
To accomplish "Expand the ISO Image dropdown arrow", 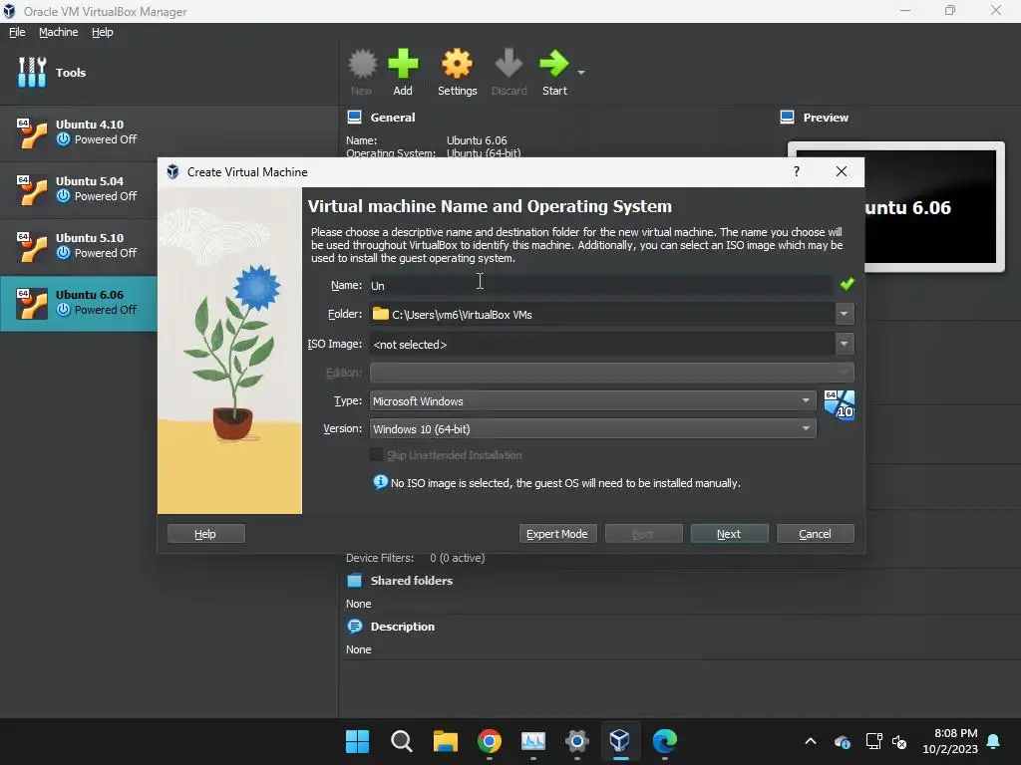I will (844, 344).
